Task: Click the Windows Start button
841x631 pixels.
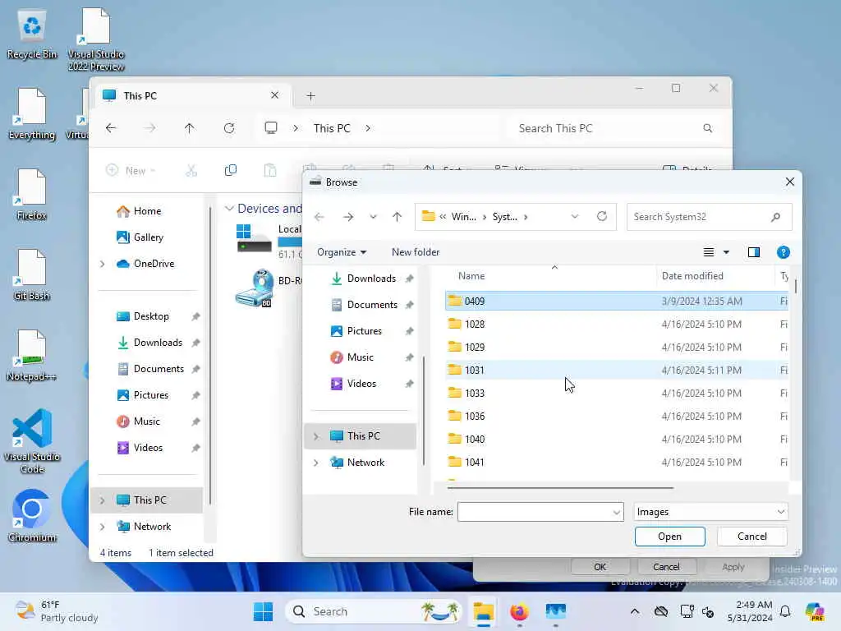Action: (263, 611)
